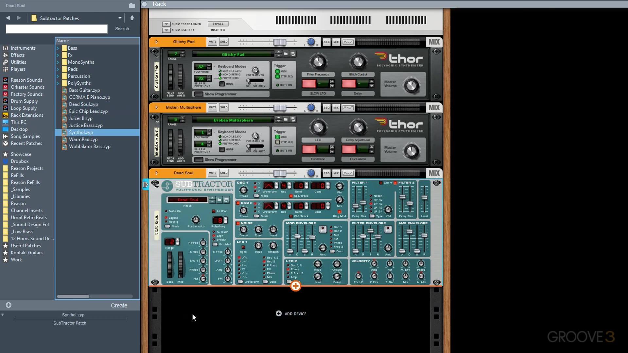Select Effects category in browser sidebar
This screenshot has width=628, height=353.
[18, 55]
